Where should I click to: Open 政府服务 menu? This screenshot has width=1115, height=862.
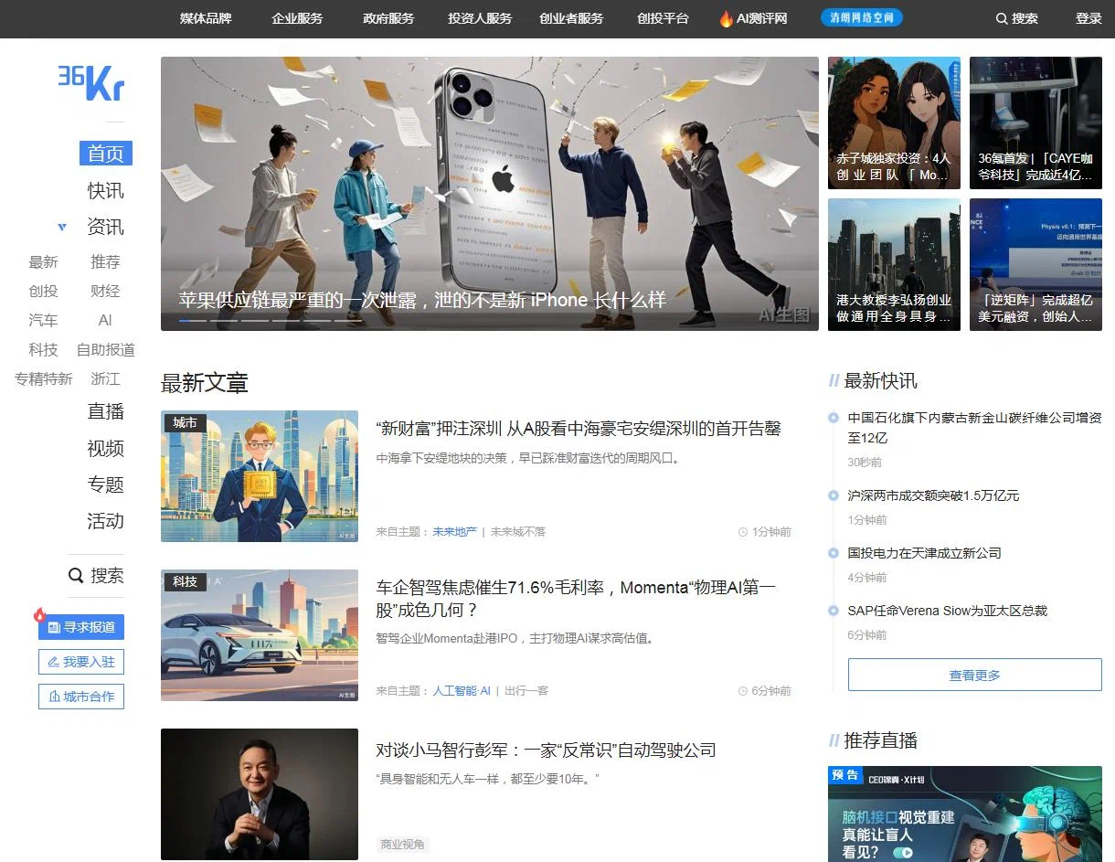pos(388,18)
